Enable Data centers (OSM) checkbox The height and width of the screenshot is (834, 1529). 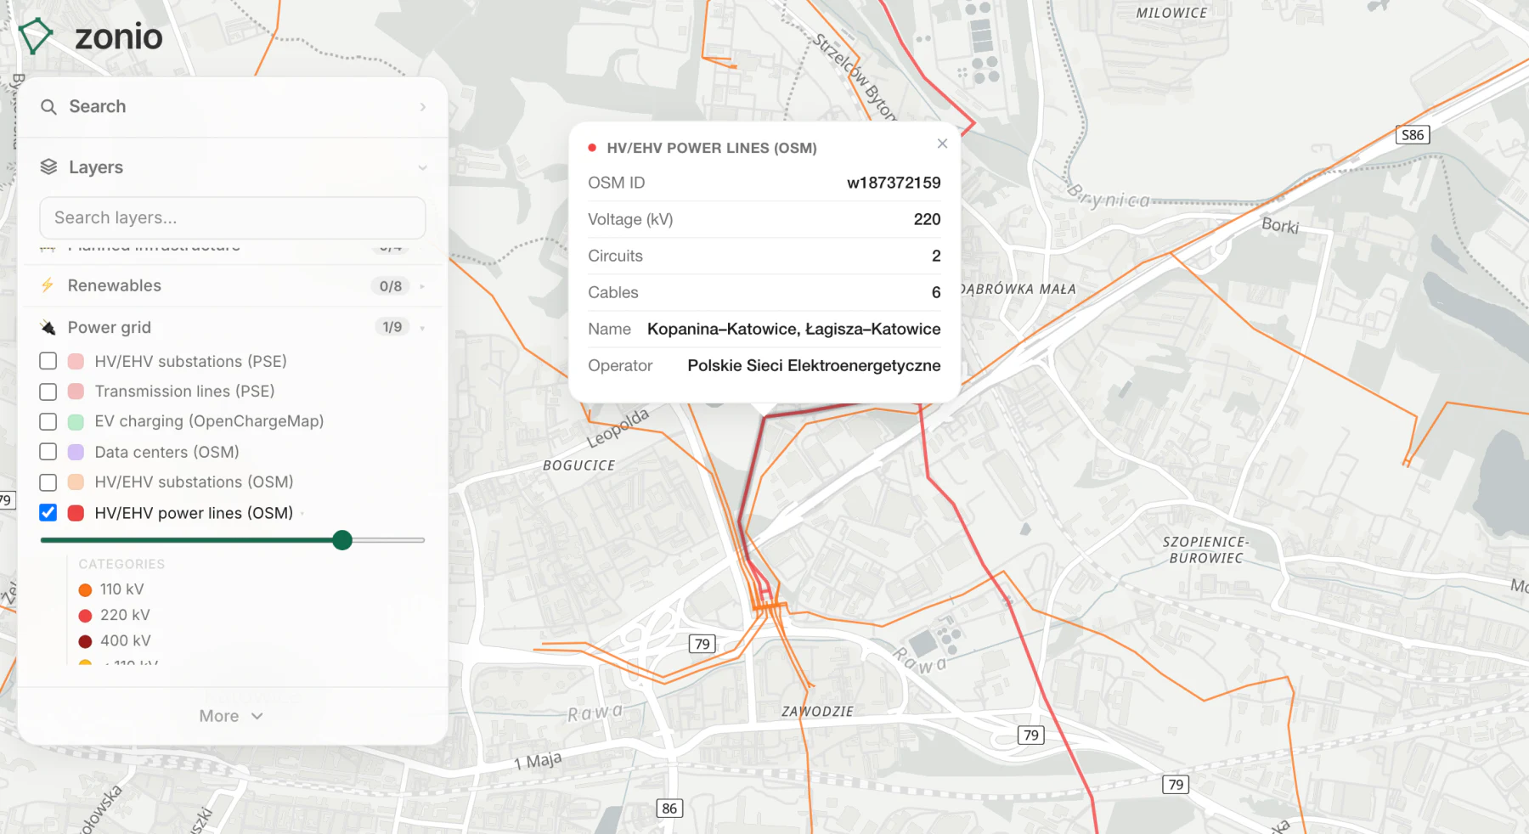(48, 452)
